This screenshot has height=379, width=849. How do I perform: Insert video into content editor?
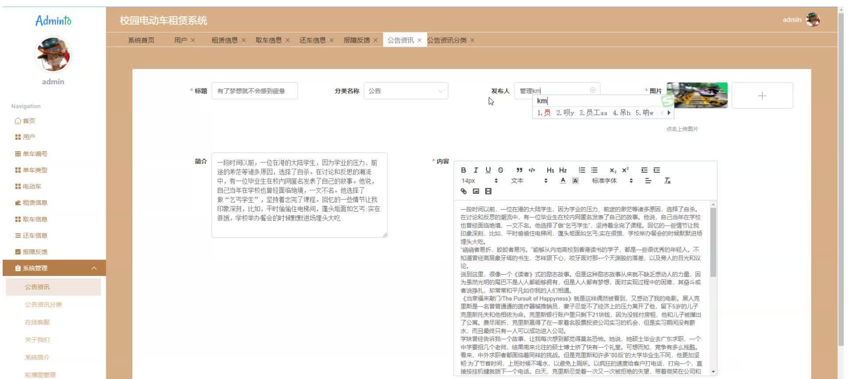click(488, 191)
